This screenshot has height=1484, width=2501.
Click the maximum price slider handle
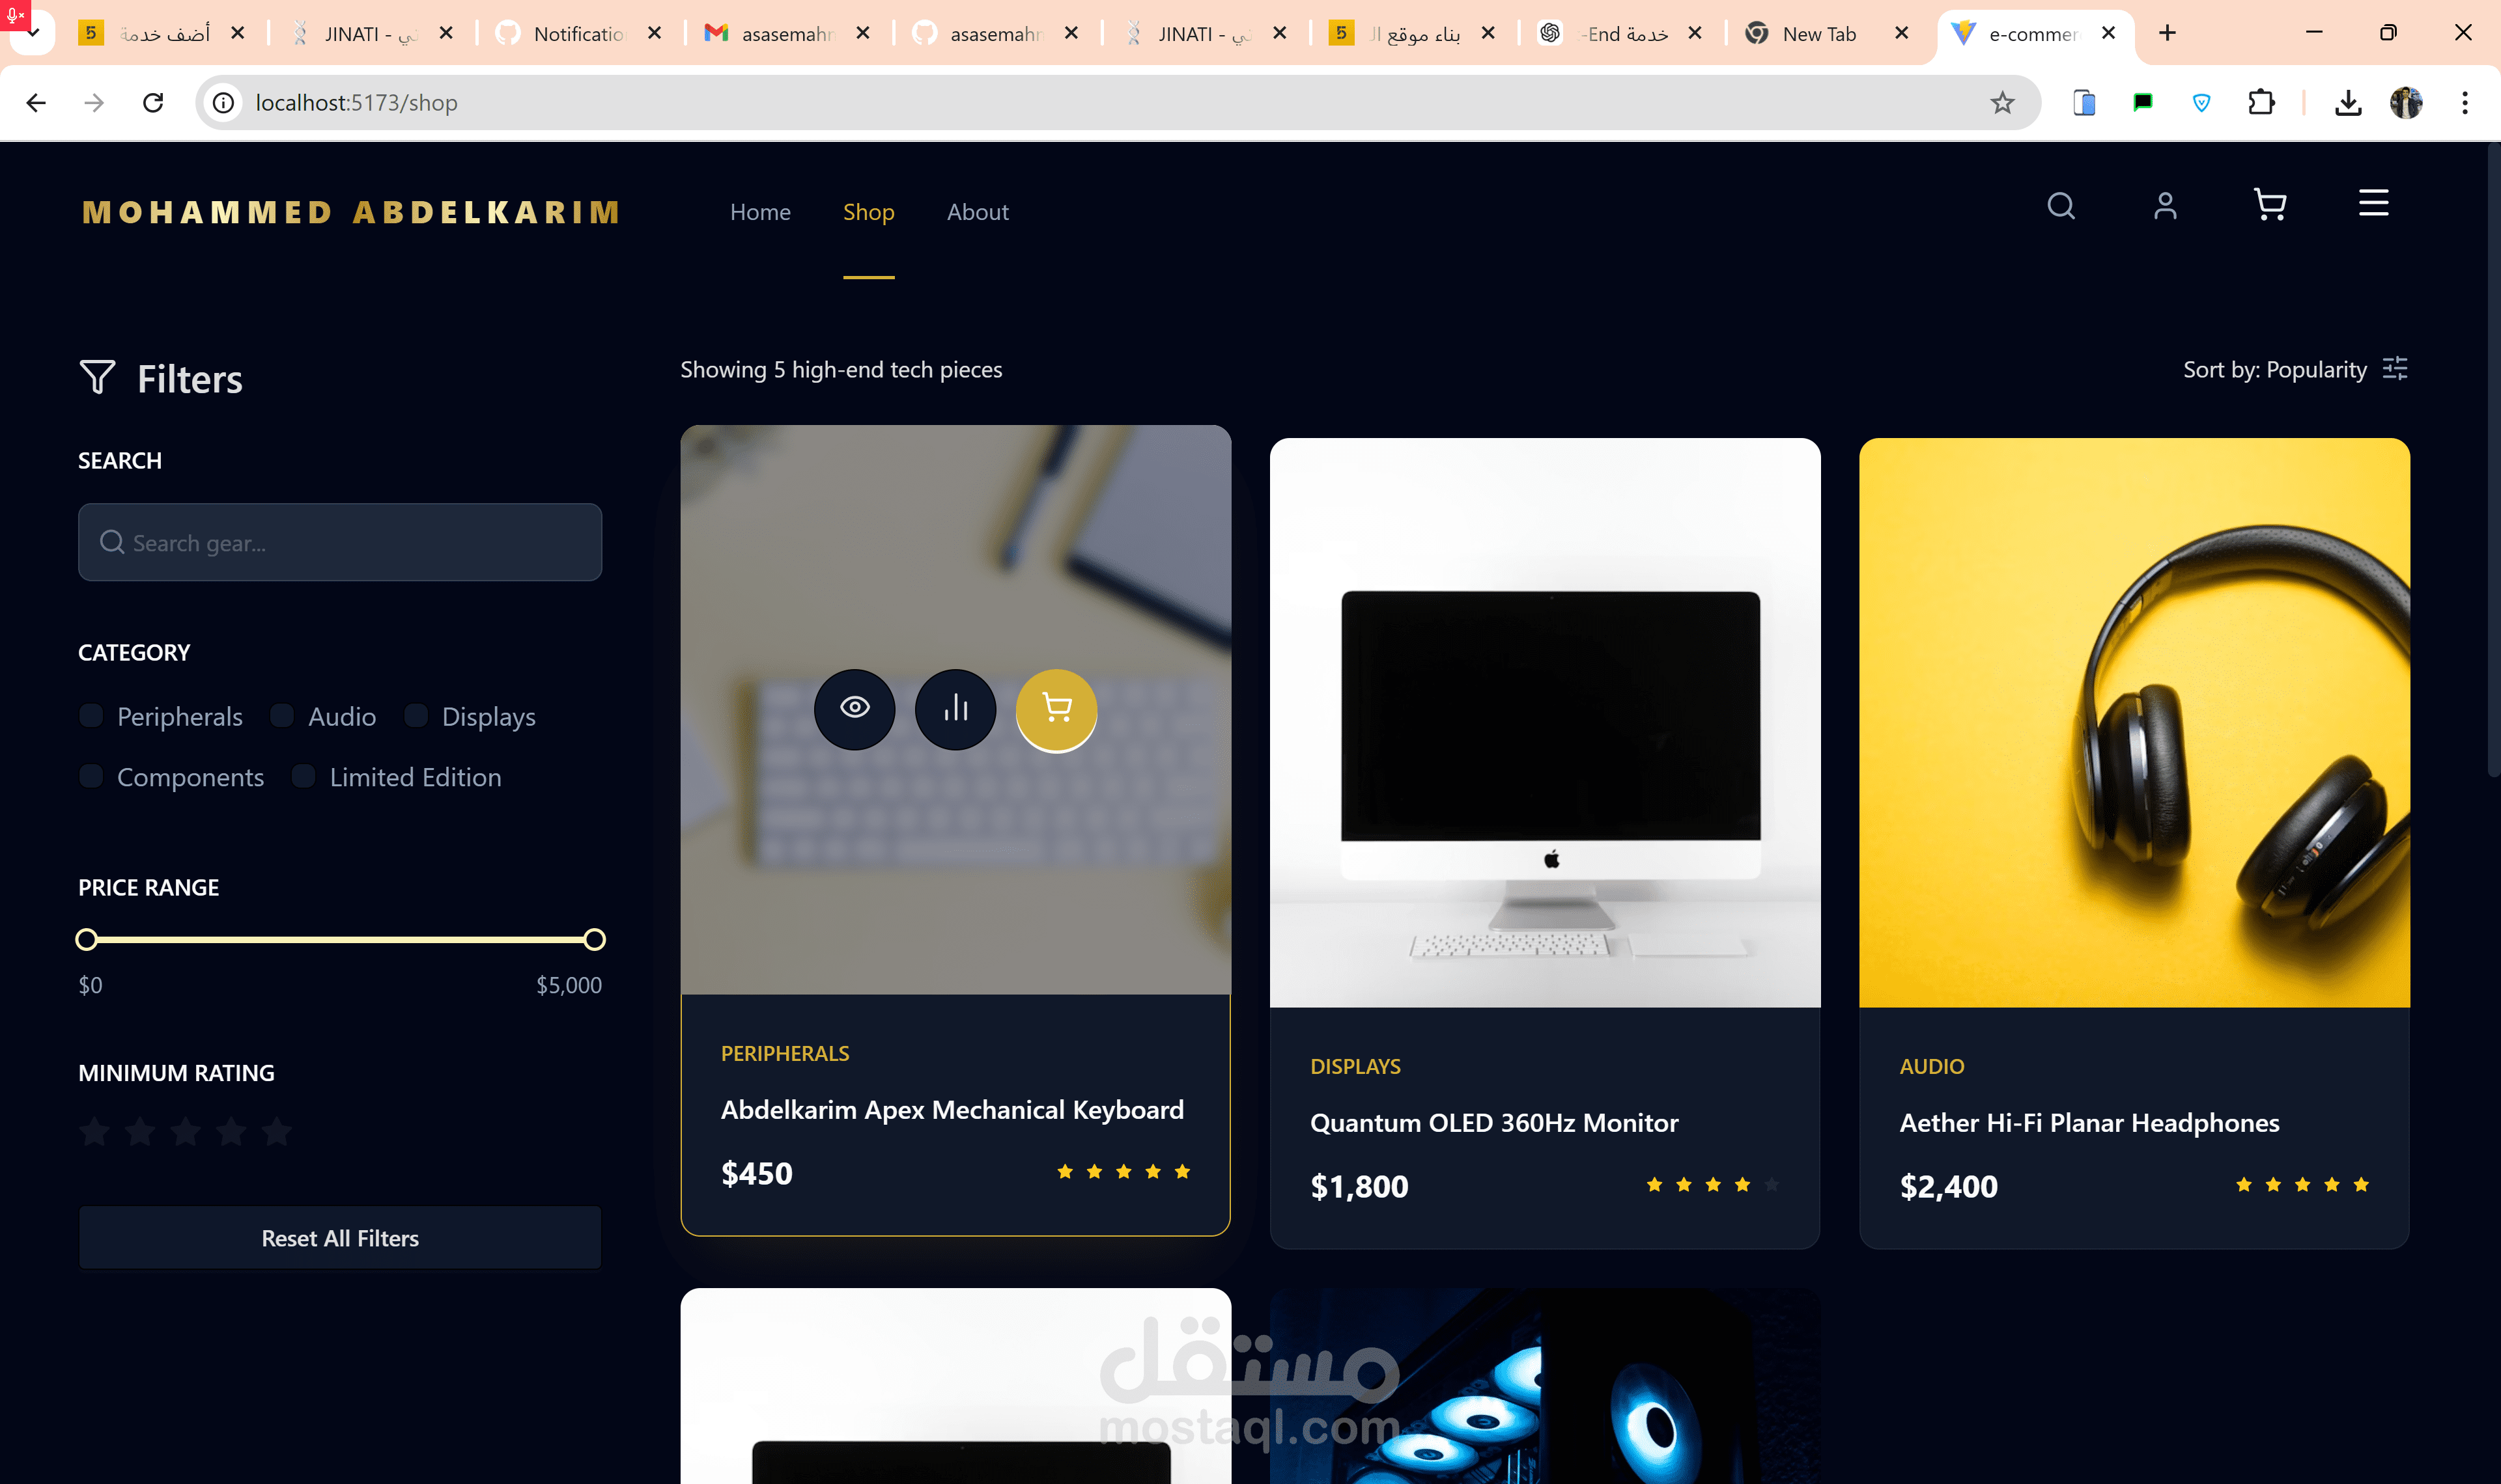[594, 939]
